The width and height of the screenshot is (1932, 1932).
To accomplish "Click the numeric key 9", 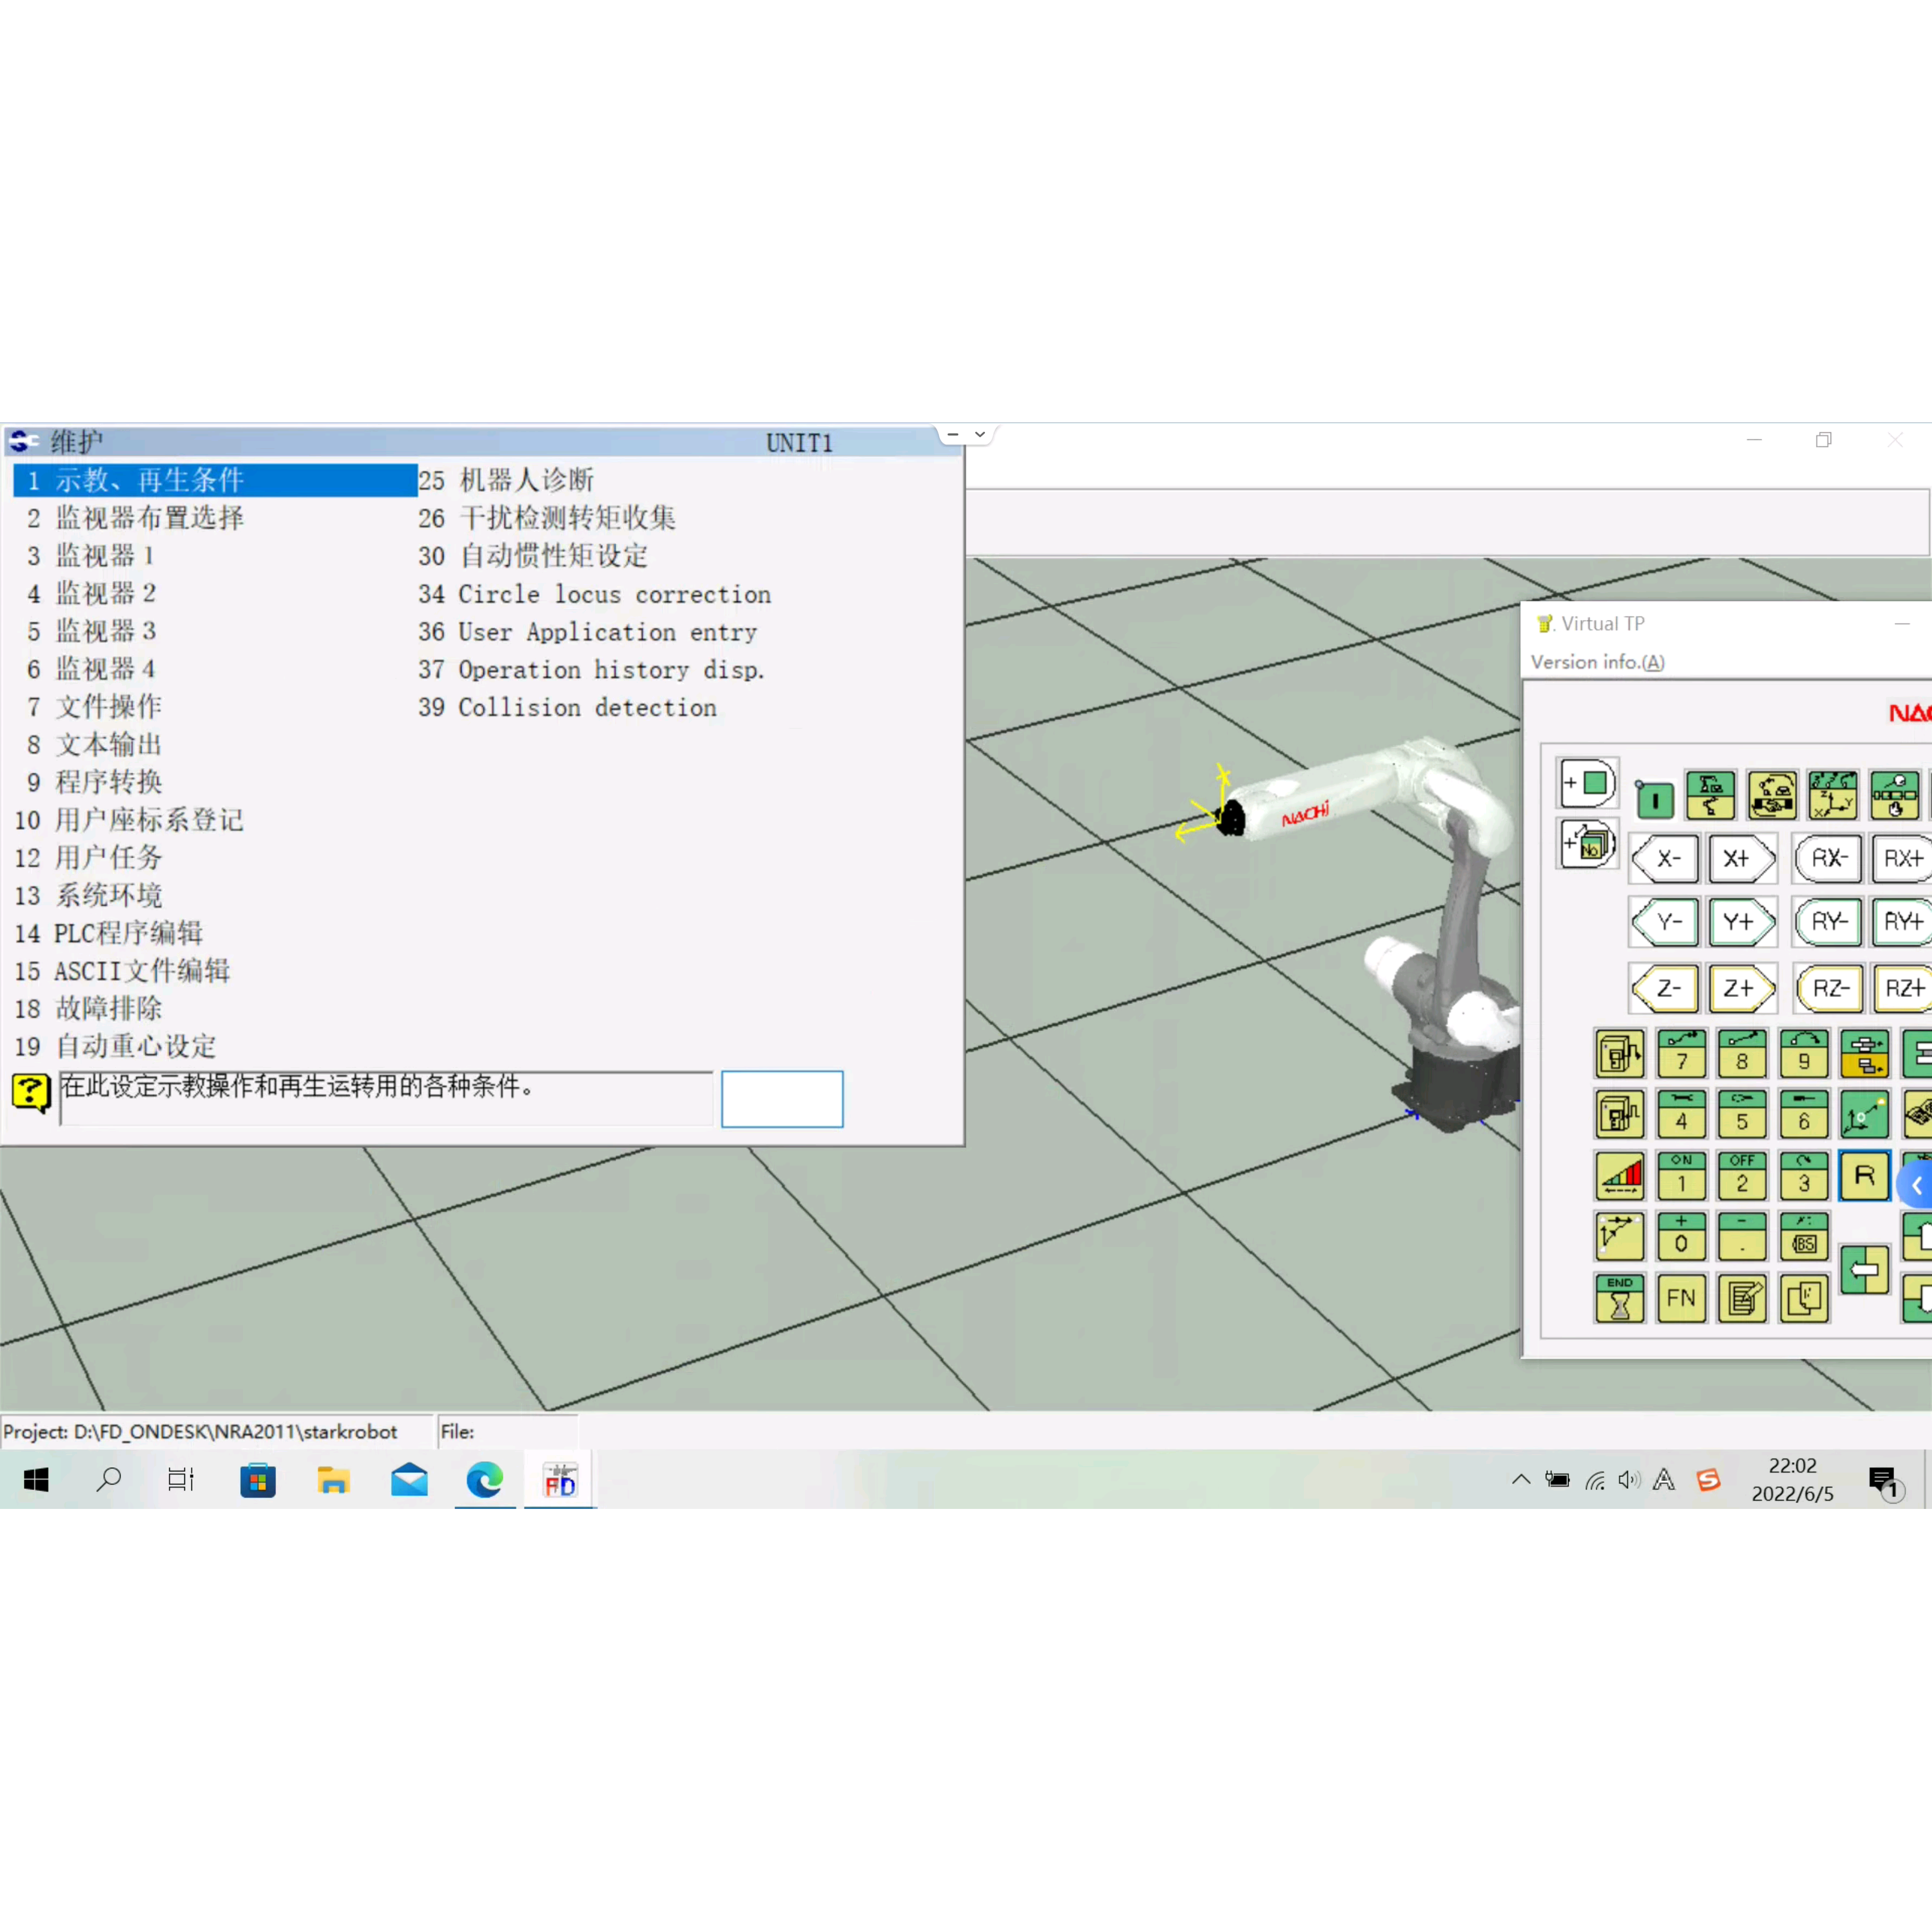I will (1804, 1053).
